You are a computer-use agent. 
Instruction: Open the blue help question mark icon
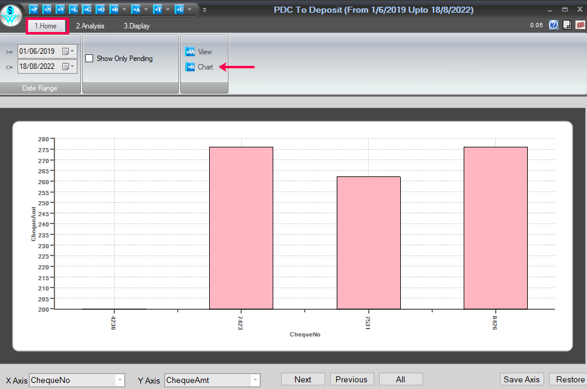[x=553, y=25]
